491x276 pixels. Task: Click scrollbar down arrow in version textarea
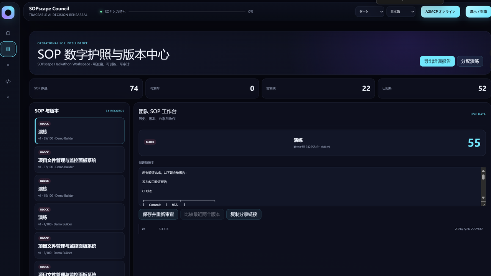[483, 198]
